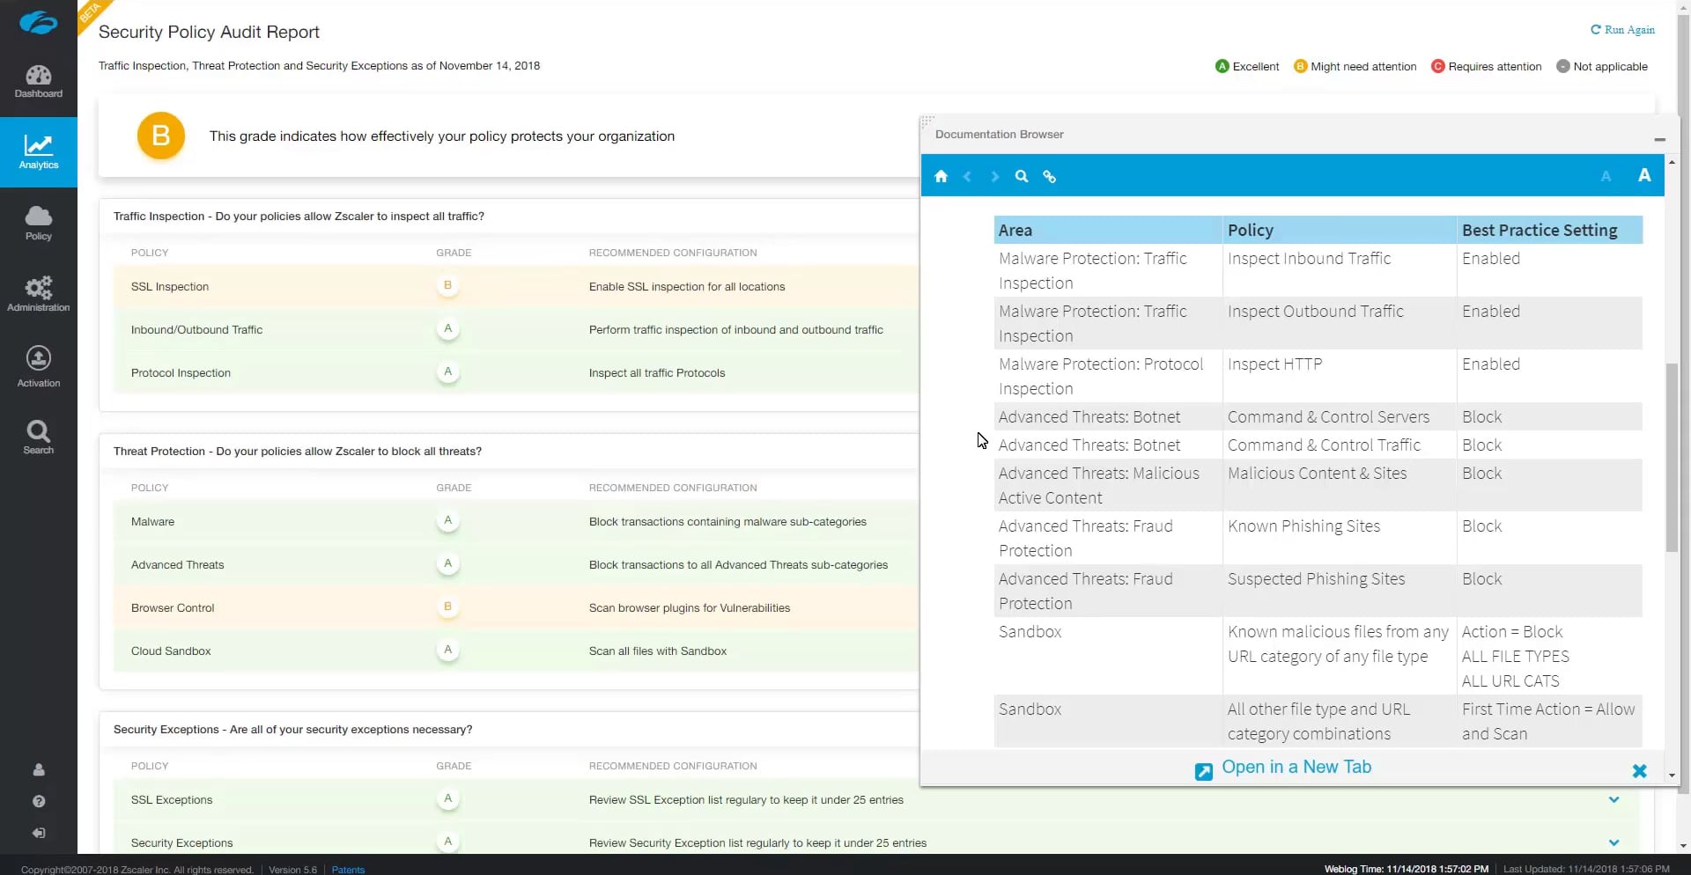The width and height of the screenshot is (1691, 875).
Task: Select the Inbound/Outbound Traffic policy row
Action: pyautogui.click(x=516, y=330)
